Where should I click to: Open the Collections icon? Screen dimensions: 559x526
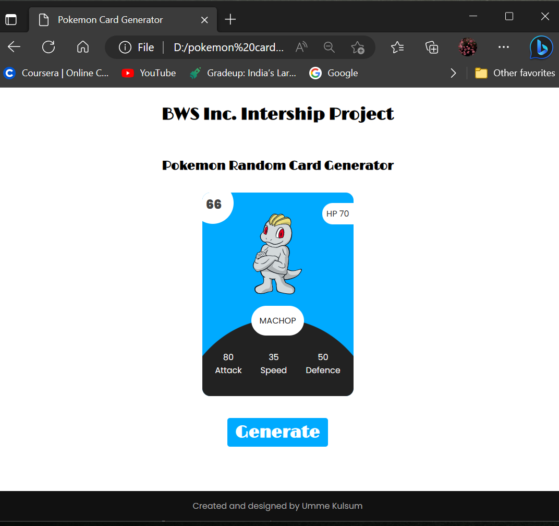point(432,47)
